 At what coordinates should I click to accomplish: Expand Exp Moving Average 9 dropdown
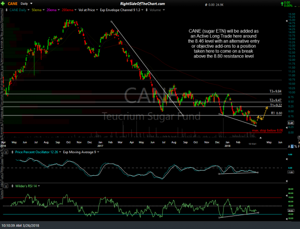(x=98, y=152)
